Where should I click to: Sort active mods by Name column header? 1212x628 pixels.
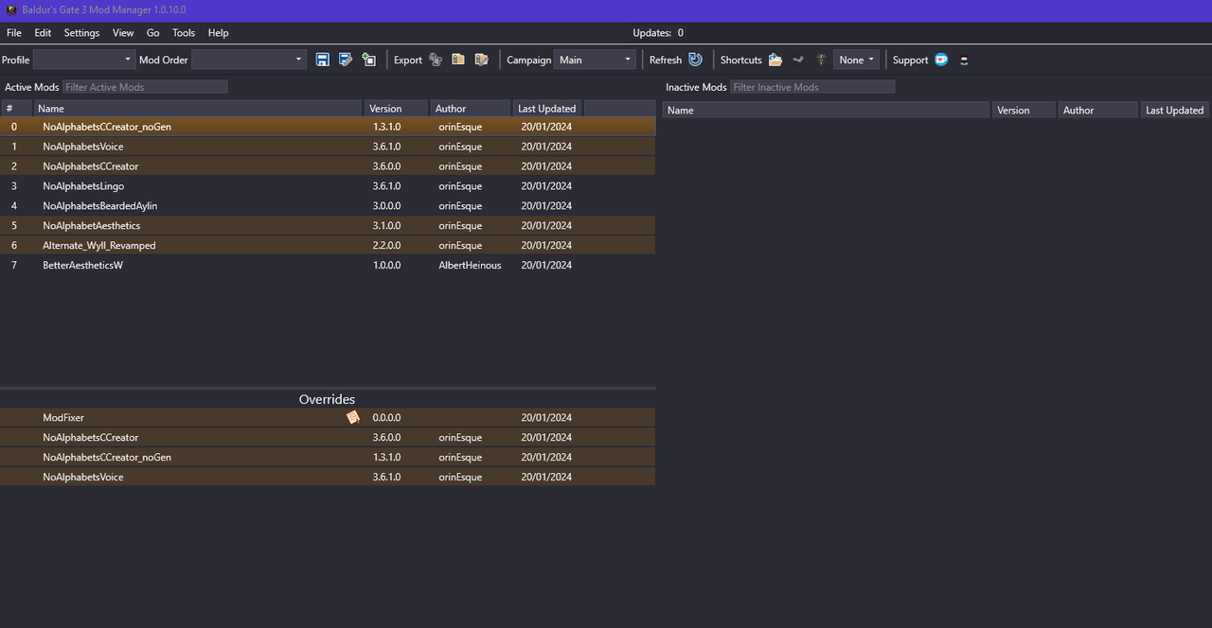tap(197, 109)
